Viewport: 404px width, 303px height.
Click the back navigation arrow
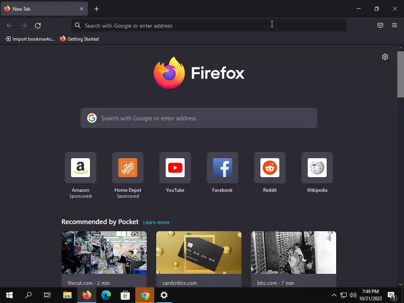(9, 26)
